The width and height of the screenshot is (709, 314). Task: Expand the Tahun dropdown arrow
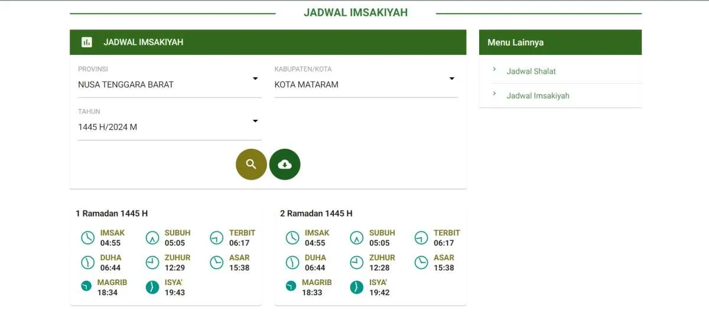(255, 121)
